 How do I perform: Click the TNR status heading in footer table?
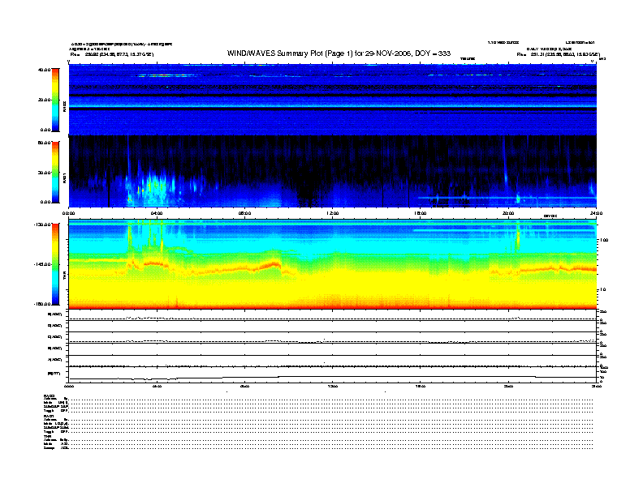pyautogui.click(x=47, y=437)
